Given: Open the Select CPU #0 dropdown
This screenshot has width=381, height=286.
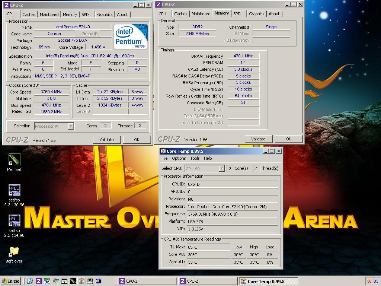Looking at the screenshot, I should [x=222, y=168].
